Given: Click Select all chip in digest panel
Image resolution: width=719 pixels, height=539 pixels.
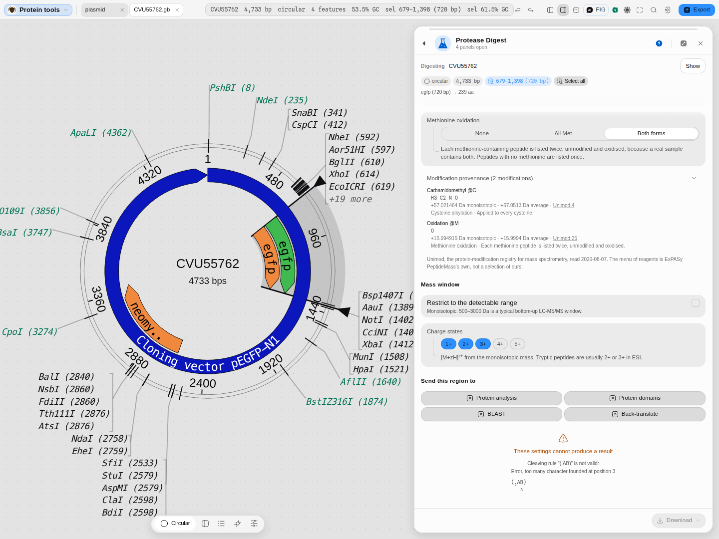Looking at the screenshot, I should pyautogui.click(x=571, y=81).
